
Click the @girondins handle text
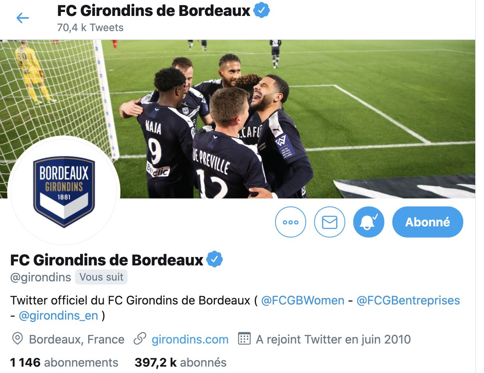[40, 277]
